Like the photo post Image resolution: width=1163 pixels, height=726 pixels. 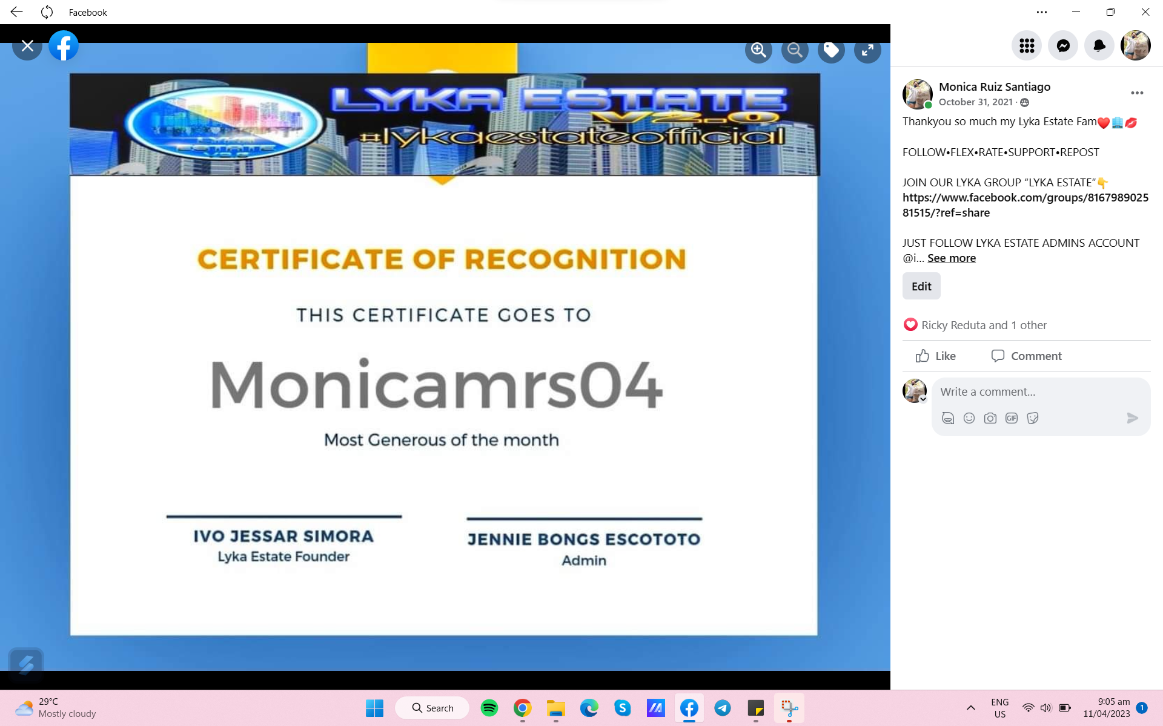click(936, 356)
